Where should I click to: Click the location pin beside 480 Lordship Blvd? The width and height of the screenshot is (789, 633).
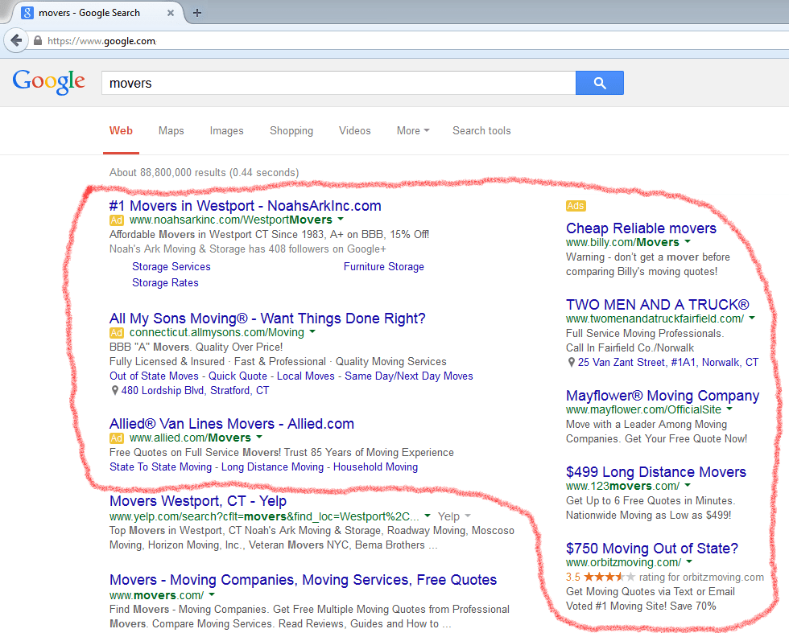coord(114,390)
